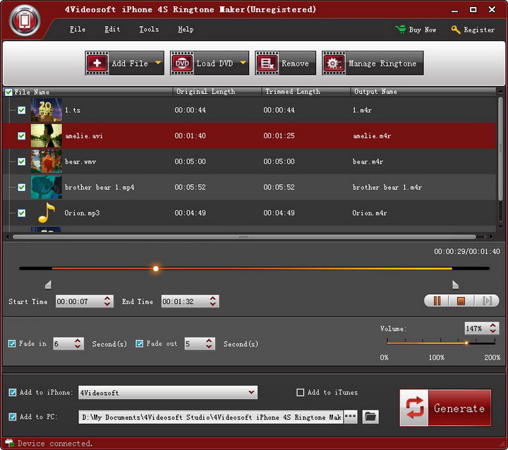Open the Edit menu

coord(112,30)
